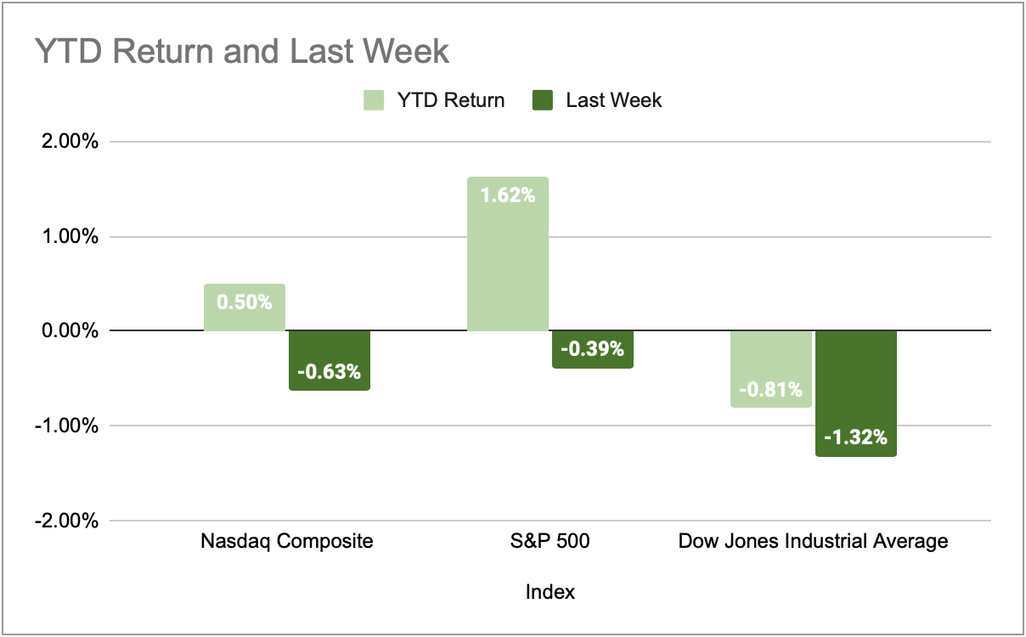Click the 1.00% vertical axis label
Viewport: 1026px width, 637px height.
point(69,236)
